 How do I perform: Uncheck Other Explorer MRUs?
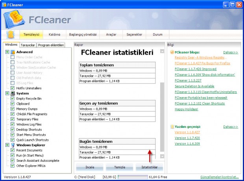tap(13, 166)
